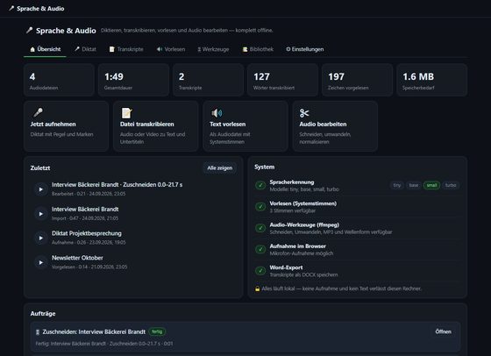491x356 pixels.
Task: Play the imported Interview Bäckerei Brandt file
Action: (41, 214)
